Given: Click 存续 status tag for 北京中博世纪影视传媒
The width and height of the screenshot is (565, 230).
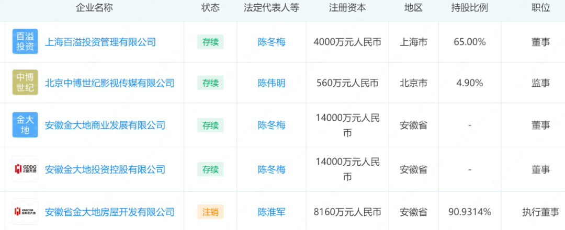Looking at the screenshot, I should tap(210, 83).
